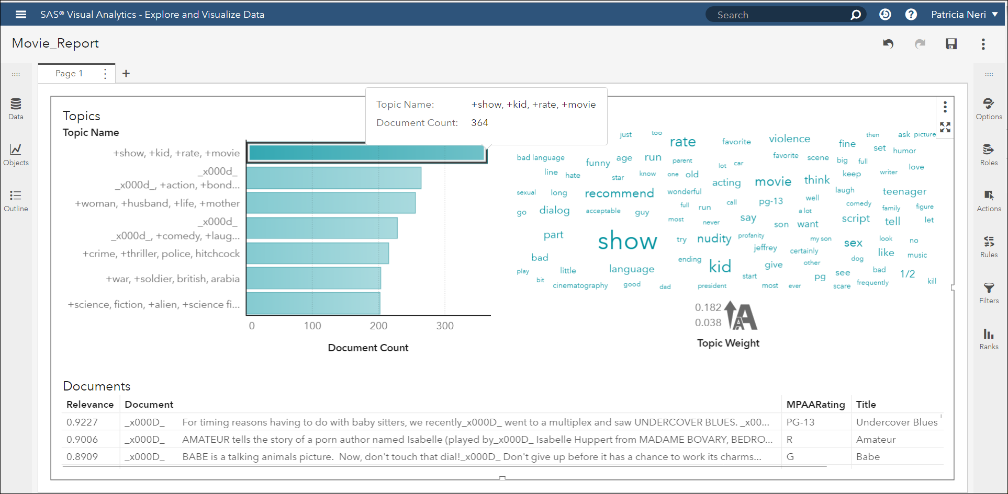Open the Data pane
This screenshot has height=494, width=1008.
[16, 109]
